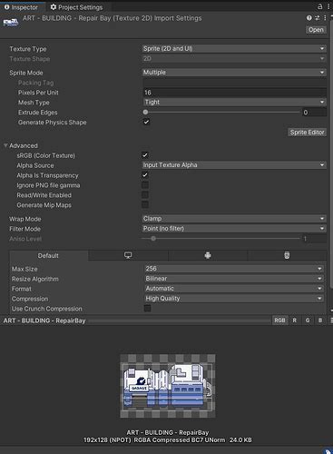Screen dimensions: 333x454
Task: Click the Open button
Action: coord(316,30)
